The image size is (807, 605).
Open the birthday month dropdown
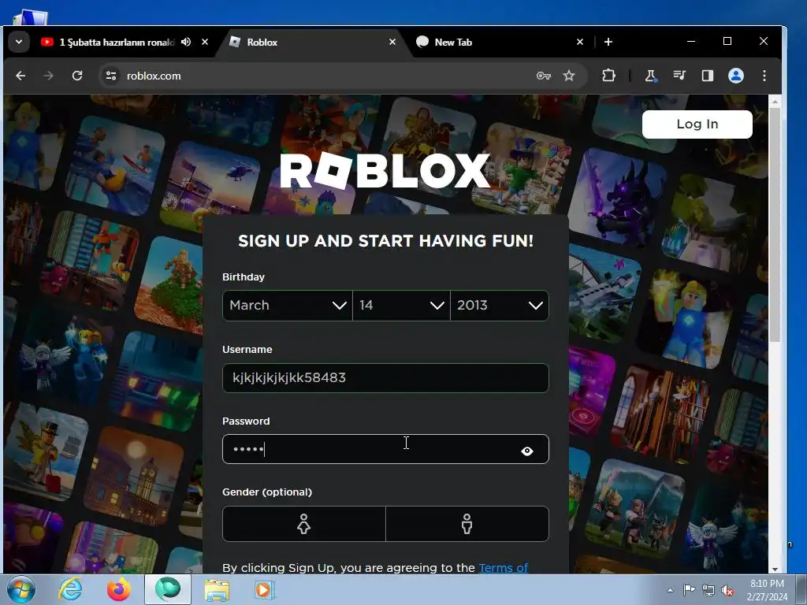click(x=287, y=306)
